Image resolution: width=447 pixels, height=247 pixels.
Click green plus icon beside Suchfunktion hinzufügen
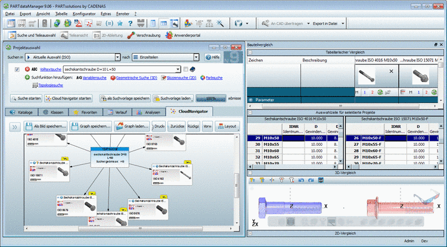click(x=27, y=77)
